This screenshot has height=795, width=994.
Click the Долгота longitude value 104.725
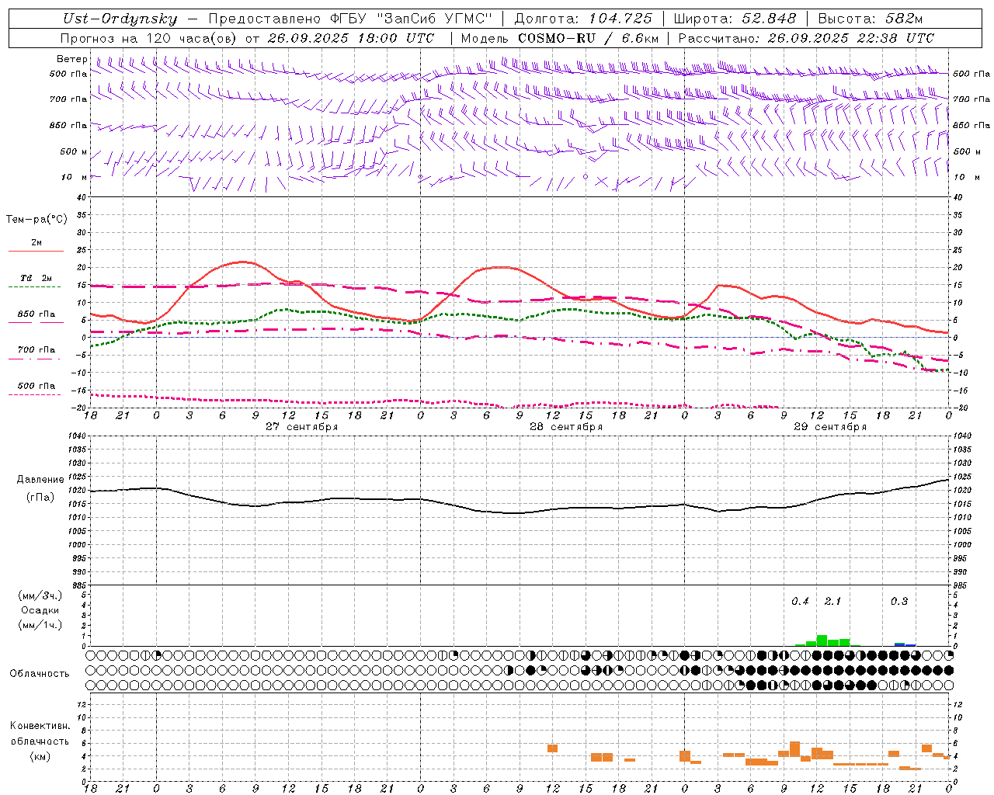point(620,19)
